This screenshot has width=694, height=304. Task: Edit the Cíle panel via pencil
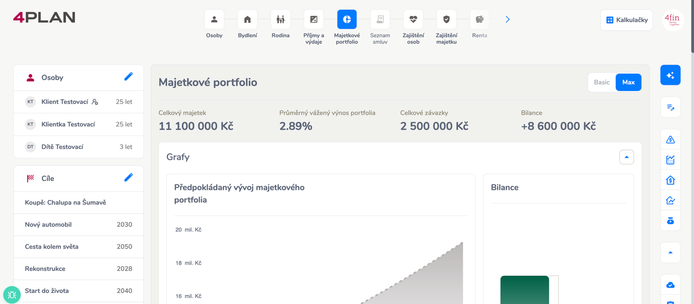(128, 178)
